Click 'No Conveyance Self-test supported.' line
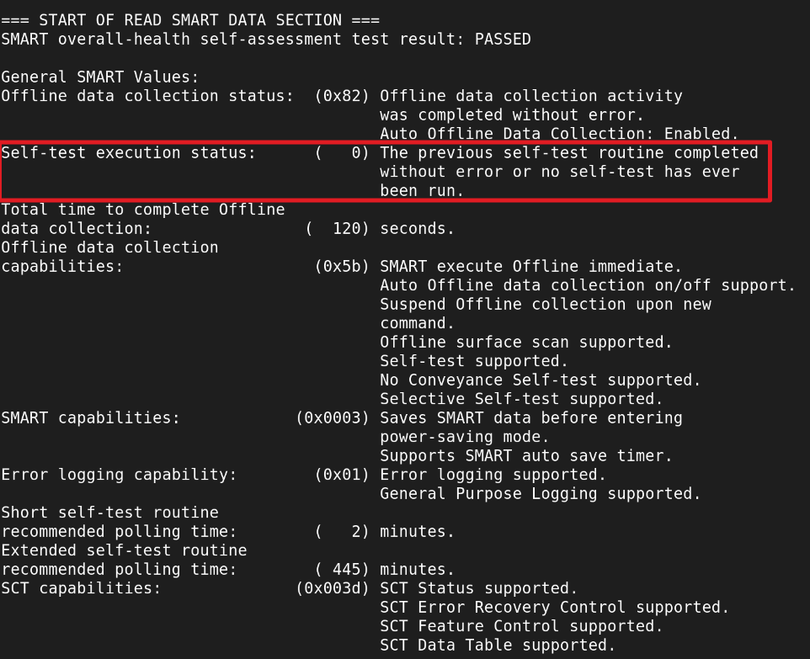810x659 pixels. 540,380
